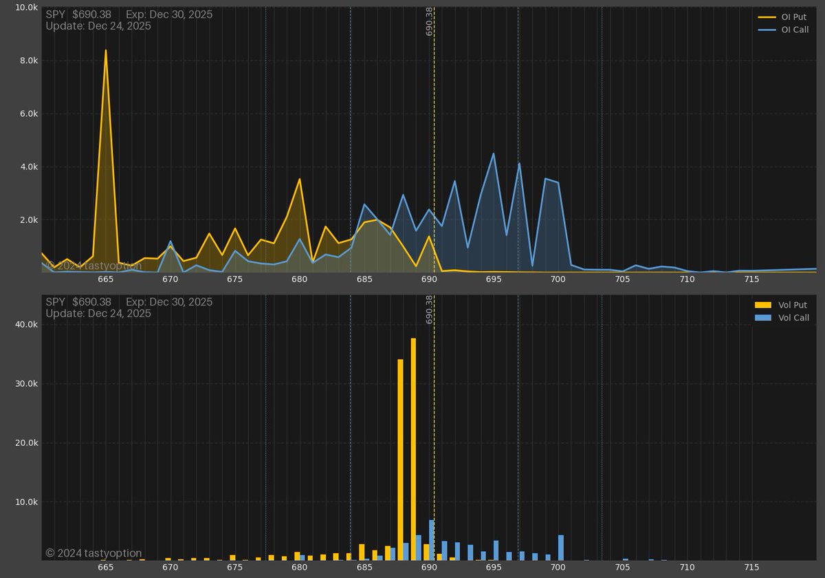The image size is (825, 578).
Task: Click the yellow Vol Put legend swatch
Action: pyautogui.click(x=763, y=305)
